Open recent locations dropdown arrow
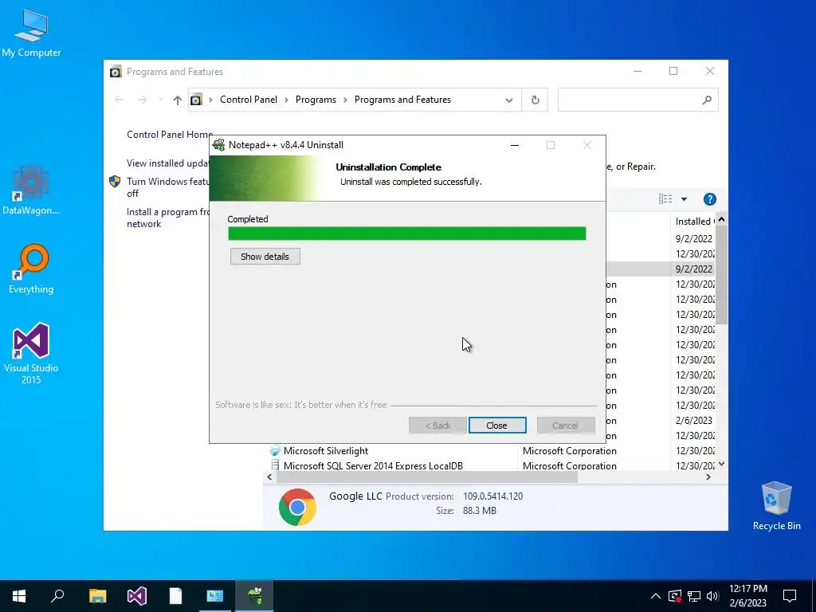The height and width of the screenshot is (612, 816). pyautogui.click(x=161, y=100)
